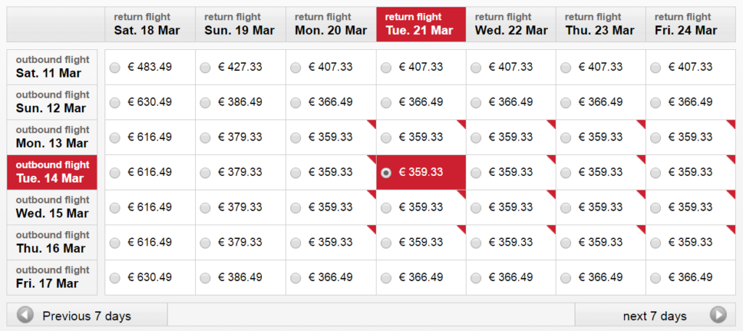This screenshot has height=331, width=743.
Task: Show next 7 days of flights
Action: point(655,314)
